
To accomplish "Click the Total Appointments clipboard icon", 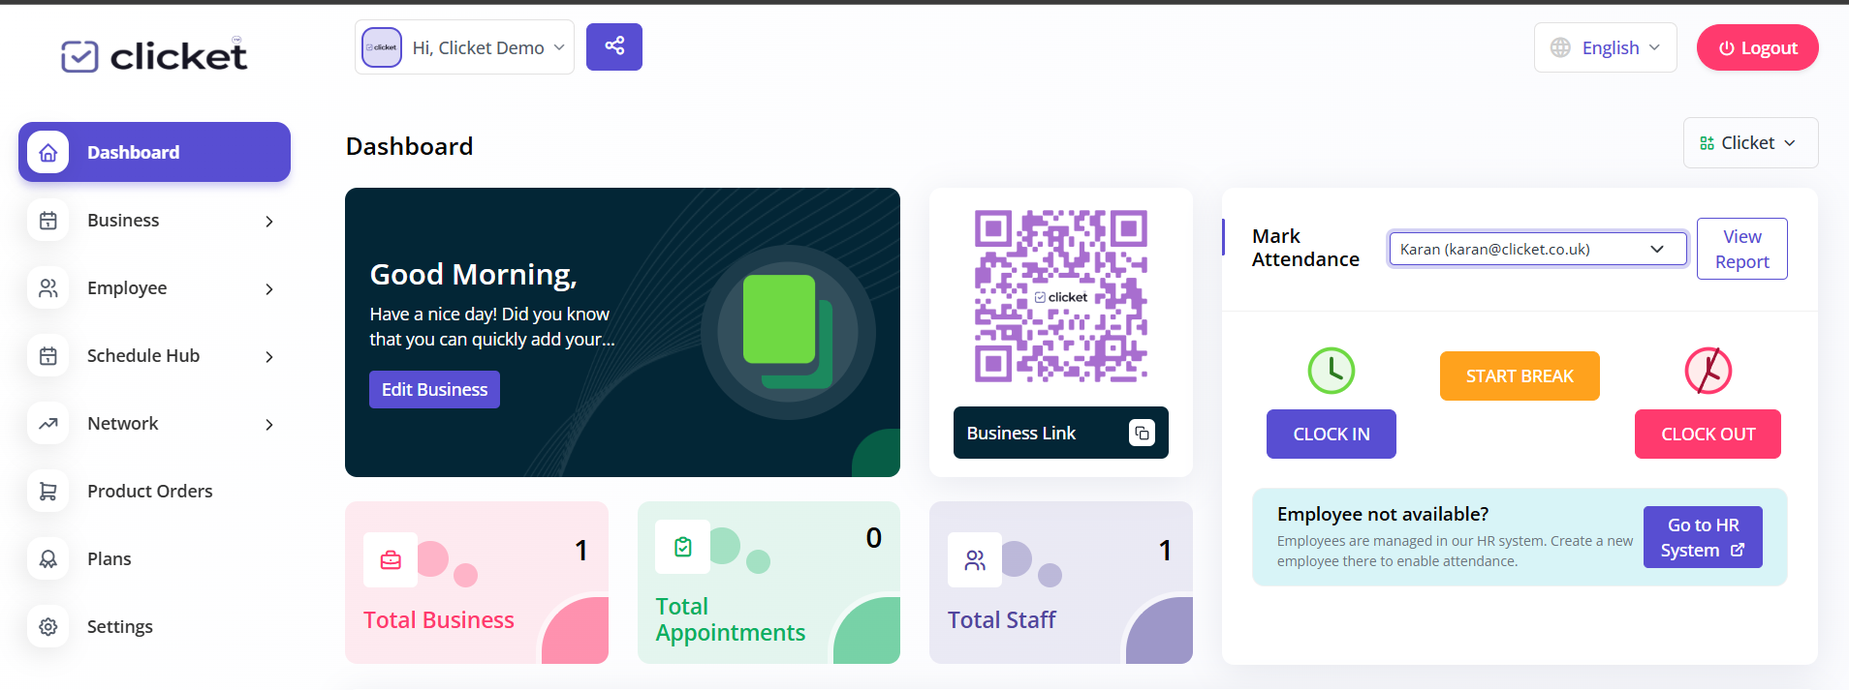I will [683, 547].
